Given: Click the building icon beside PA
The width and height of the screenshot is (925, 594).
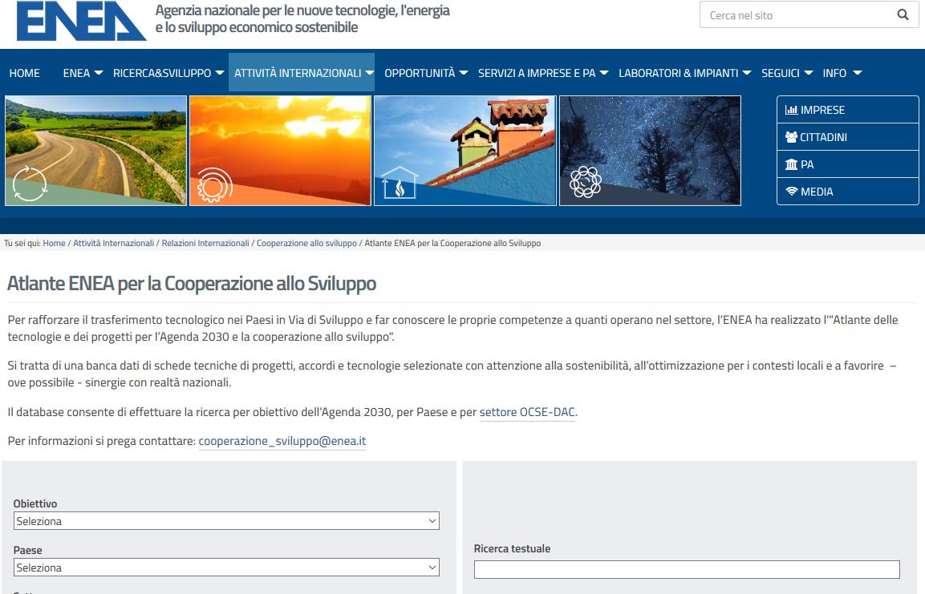Looking at the screenshot, I should [791, 164].
